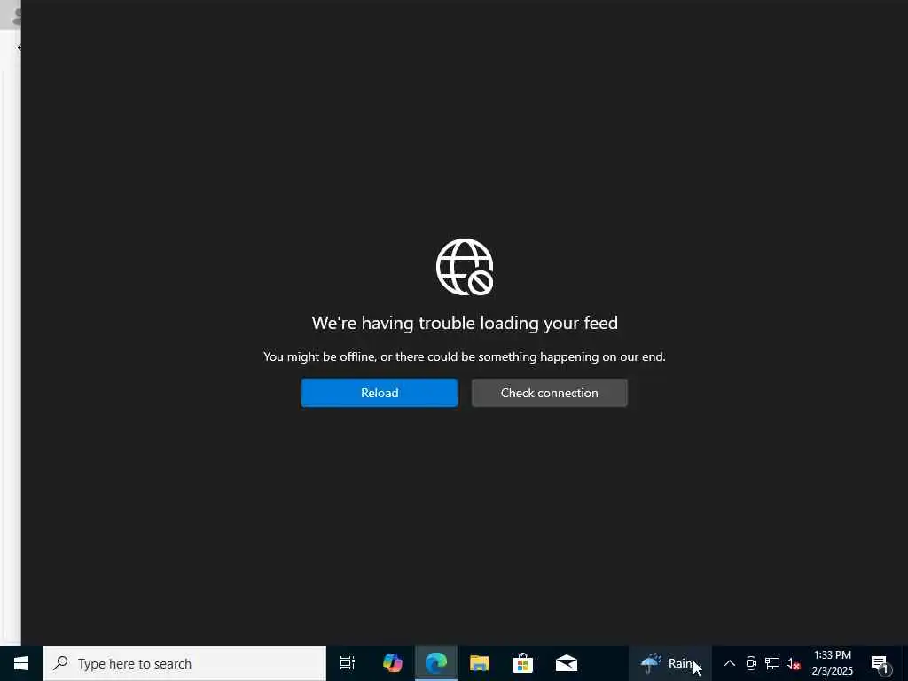Open Task View from the taskbar
This screenshot has height=681, width=908.
348,663
